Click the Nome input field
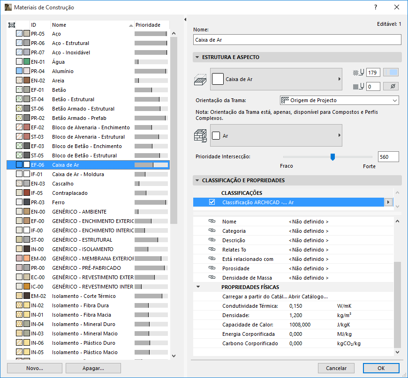This screenshot has height=378, width=408. coord(297,40)
